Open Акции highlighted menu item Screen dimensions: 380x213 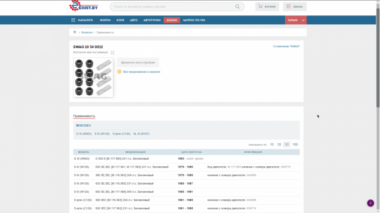tap(172, 20)
